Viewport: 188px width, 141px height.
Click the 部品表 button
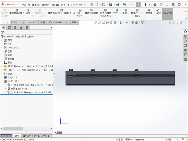click(149, 12)
